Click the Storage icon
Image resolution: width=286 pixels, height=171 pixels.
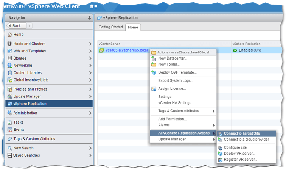pos(10,58)
